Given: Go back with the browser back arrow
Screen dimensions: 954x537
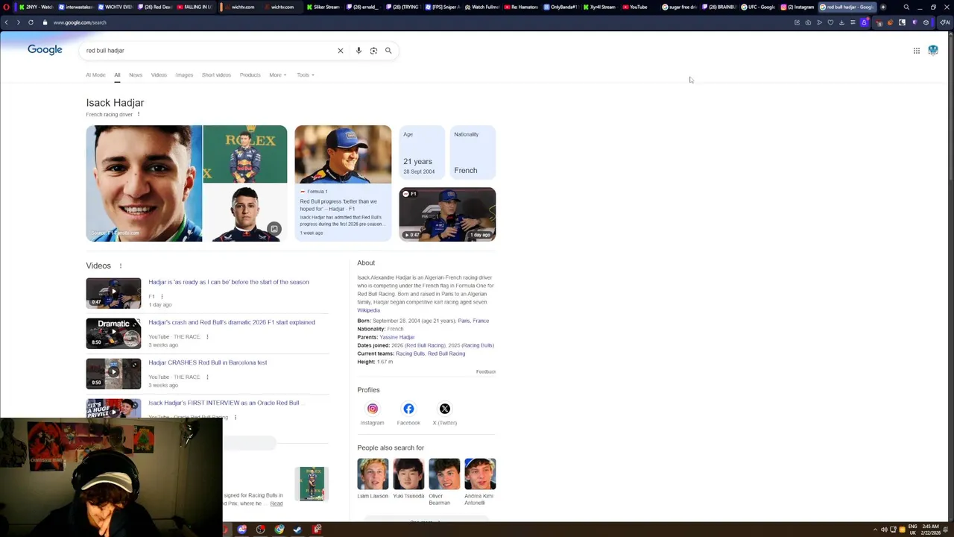Looking at the screenshot, I should tap(7, 22).
